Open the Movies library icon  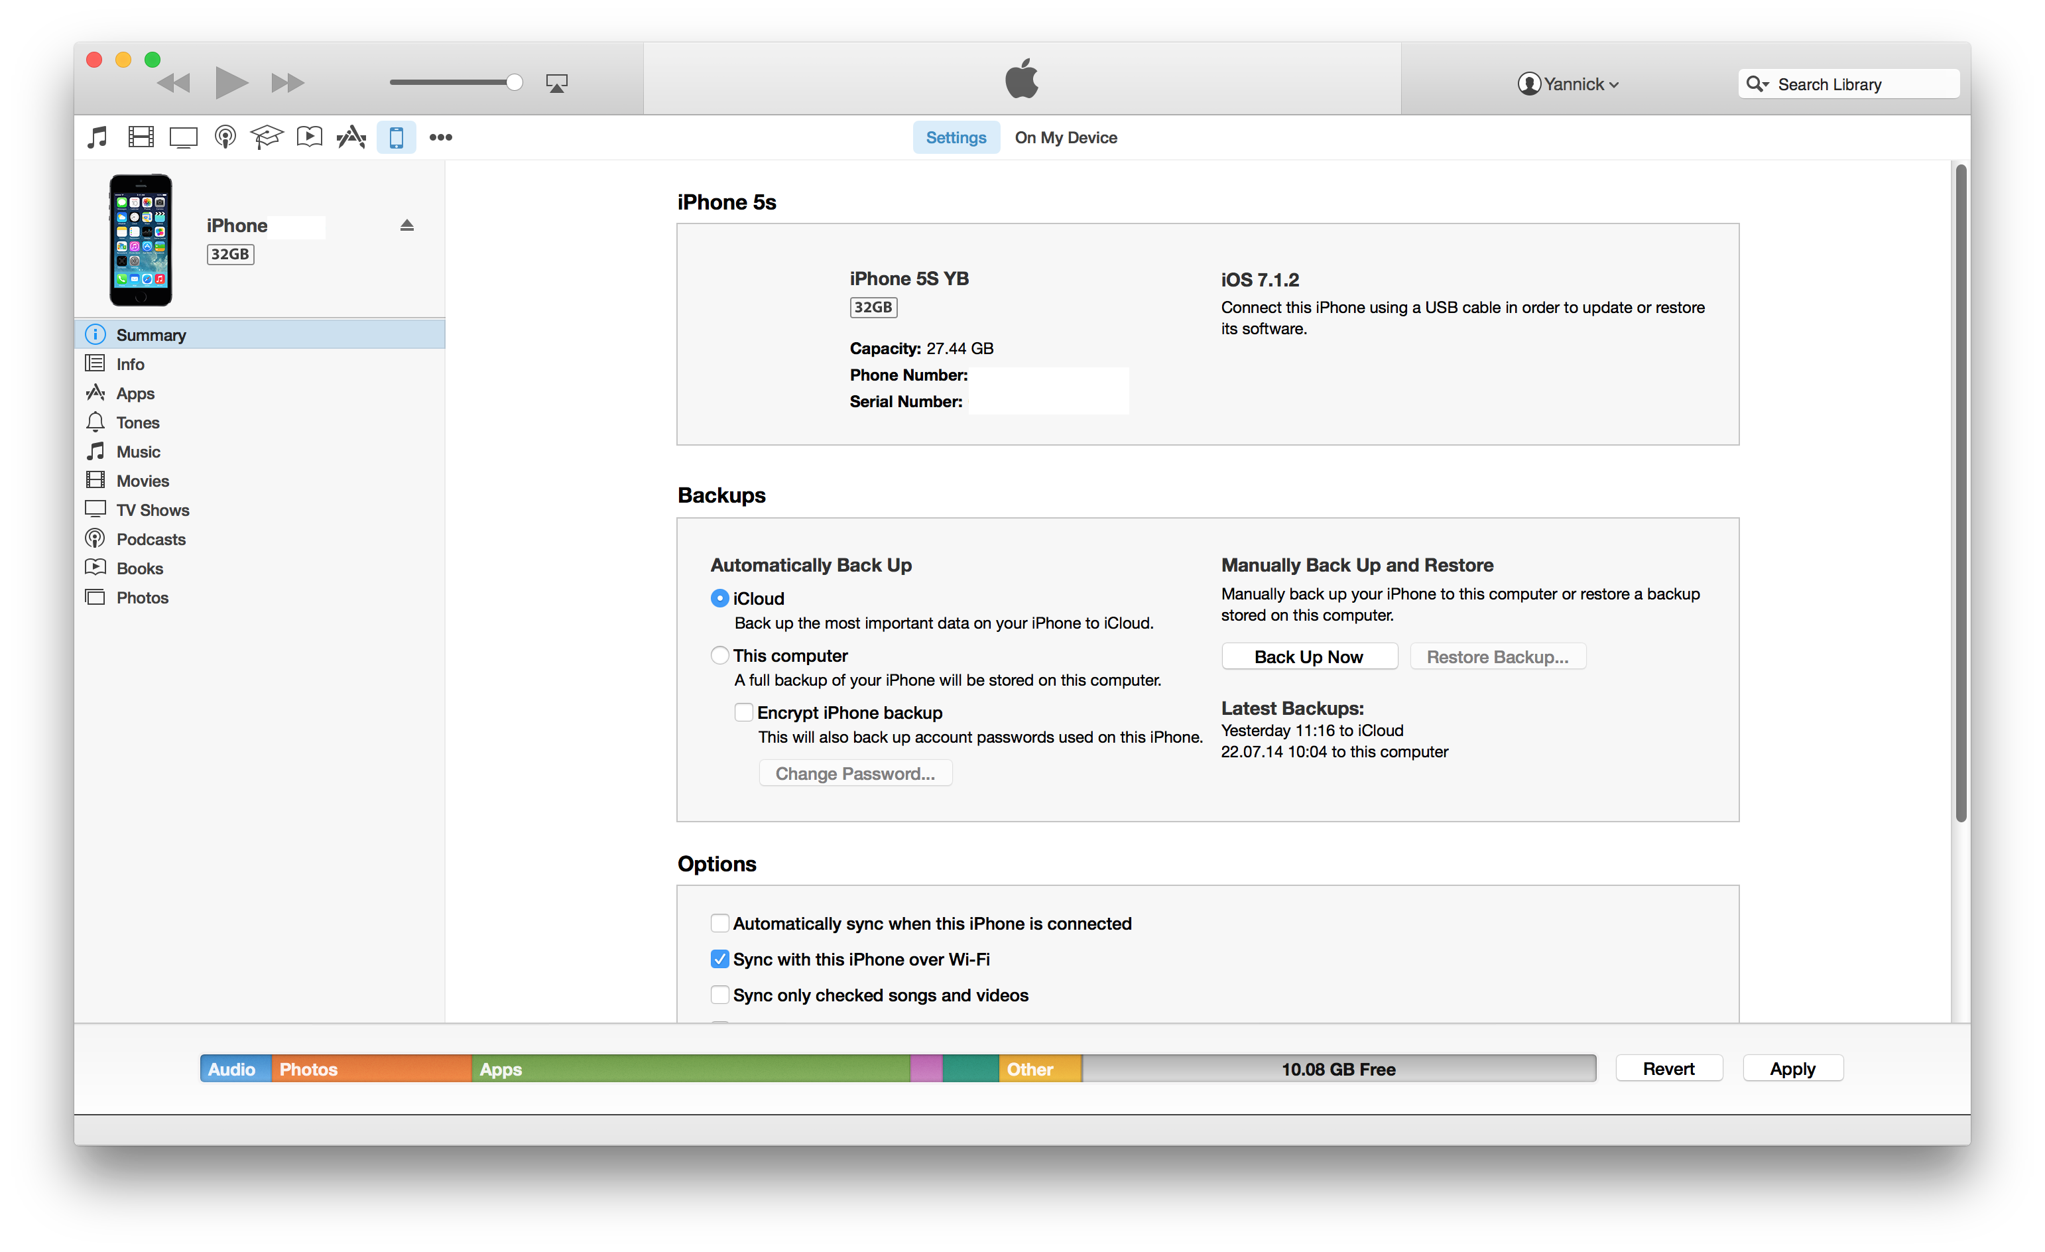point(141,137)
